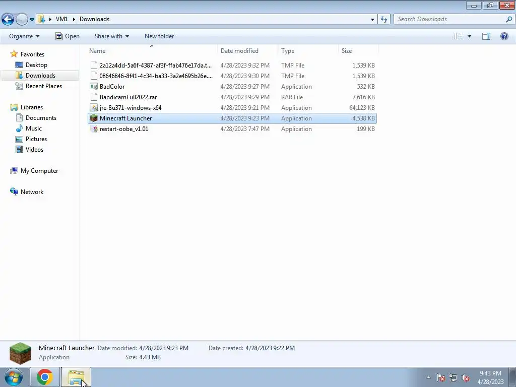Screen dimensions: 516x387
Task: Select the restart-oobe_v1.01 file
Action: (124, 128)
